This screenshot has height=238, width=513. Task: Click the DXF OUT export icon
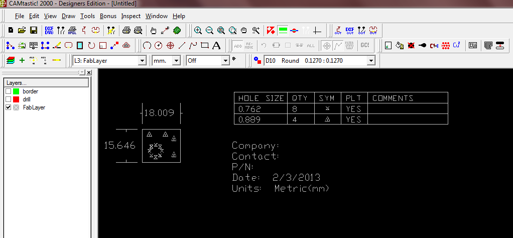tap(350, 31)
